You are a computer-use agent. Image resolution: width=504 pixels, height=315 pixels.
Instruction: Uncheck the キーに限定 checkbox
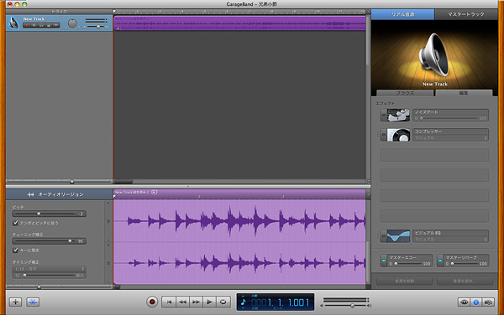(15, 250)
